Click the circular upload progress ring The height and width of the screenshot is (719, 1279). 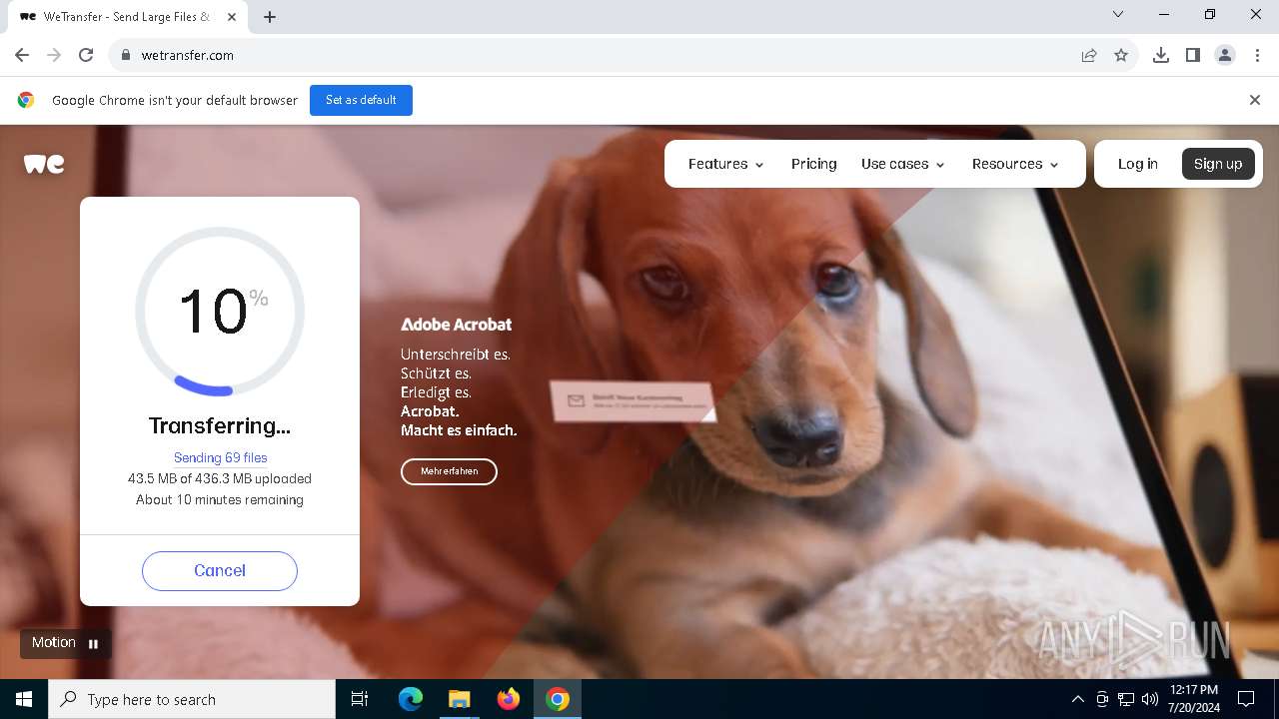click(x=220, y=312)
